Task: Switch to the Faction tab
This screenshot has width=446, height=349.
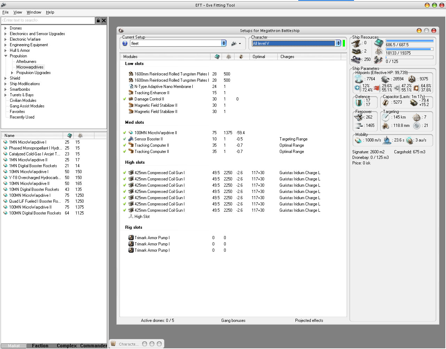Action: click(x=40, y=346)
